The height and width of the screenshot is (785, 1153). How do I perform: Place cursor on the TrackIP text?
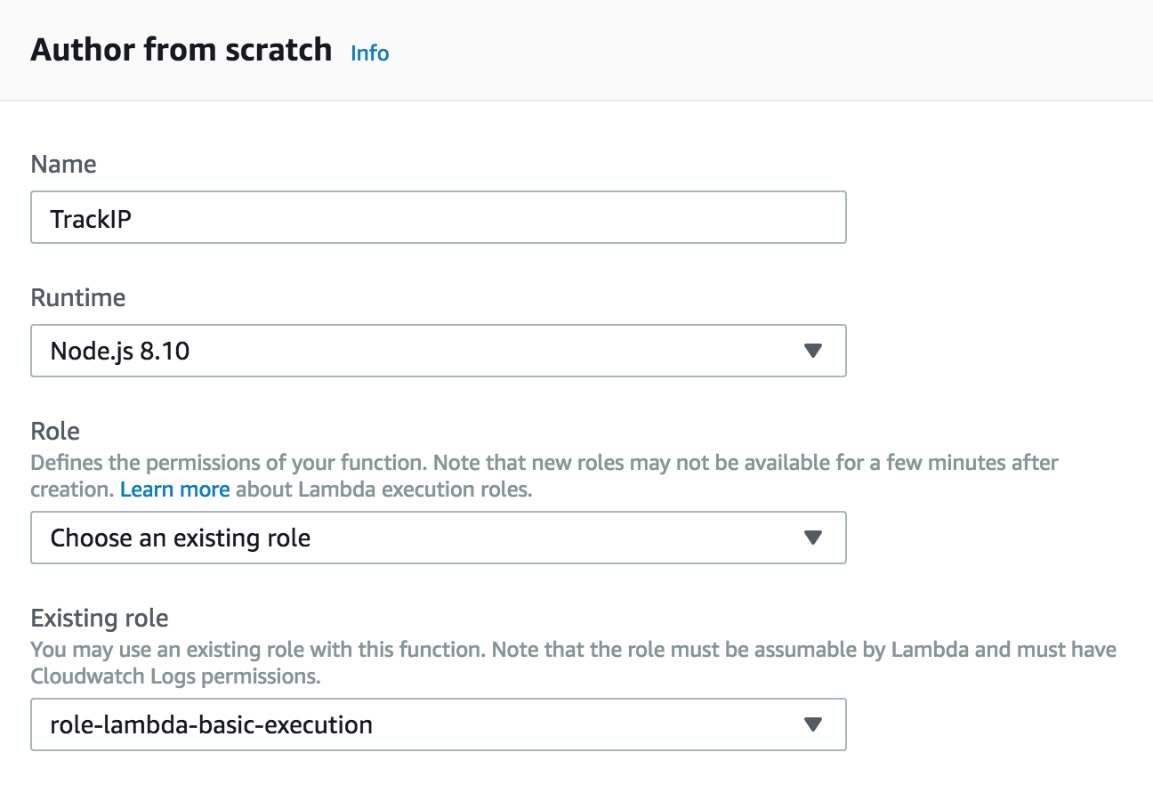coord(92,219)
